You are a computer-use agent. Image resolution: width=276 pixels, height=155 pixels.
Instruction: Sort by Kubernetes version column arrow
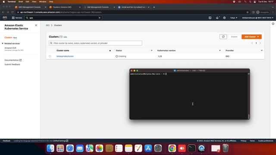220,50
